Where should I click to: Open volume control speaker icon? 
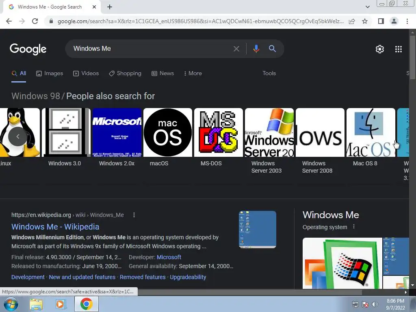375,304
